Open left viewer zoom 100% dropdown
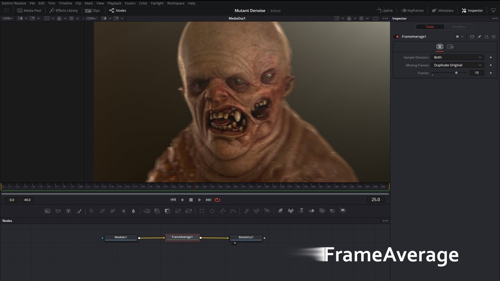Viewport: 500px width, 281px height. coord(7,18)
